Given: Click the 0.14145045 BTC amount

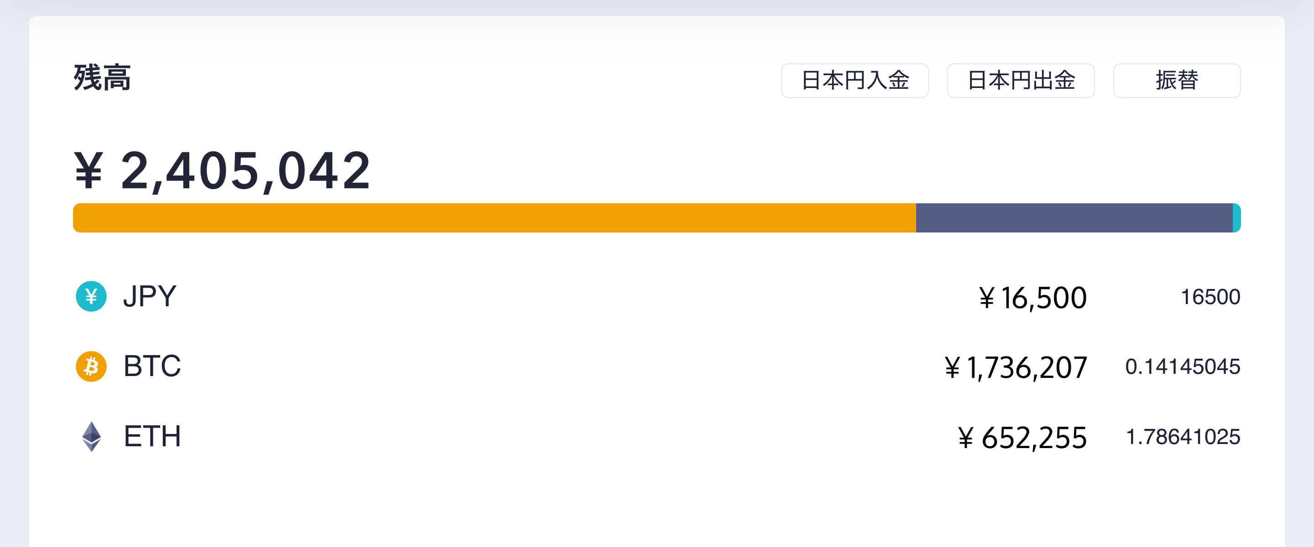Looking at the screenshot, I should [x=1183, y=366].
